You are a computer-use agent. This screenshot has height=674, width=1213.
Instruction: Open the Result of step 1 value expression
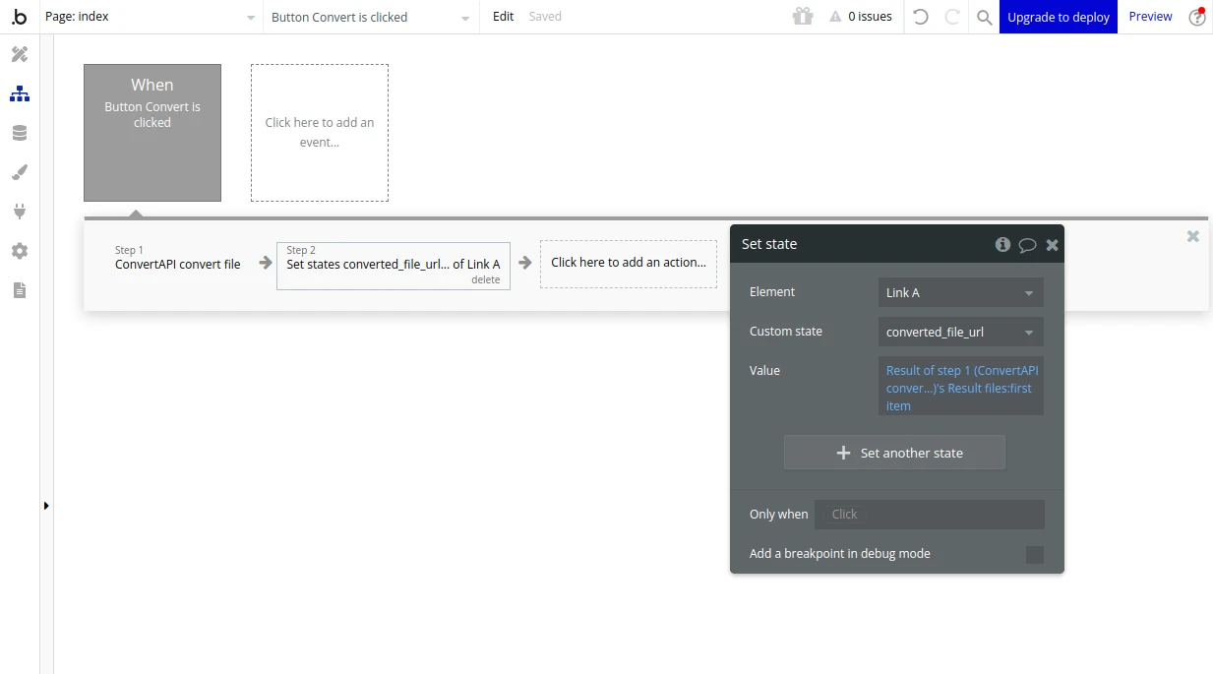[x=959, y=388]
